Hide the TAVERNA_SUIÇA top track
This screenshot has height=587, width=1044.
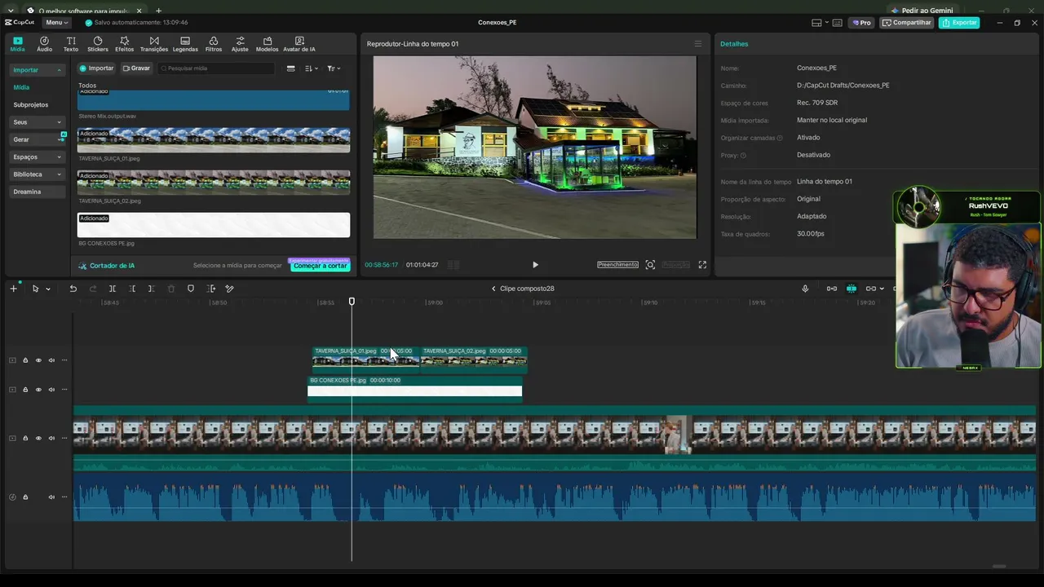[38, 360]
